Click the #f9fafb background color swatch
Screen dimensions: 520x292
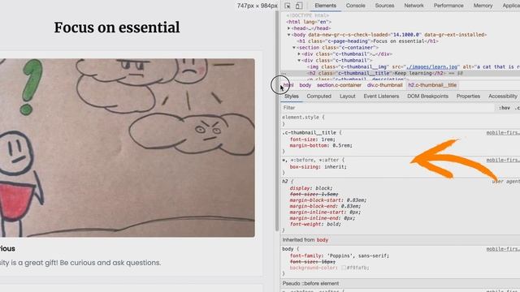tap(344, 268)
